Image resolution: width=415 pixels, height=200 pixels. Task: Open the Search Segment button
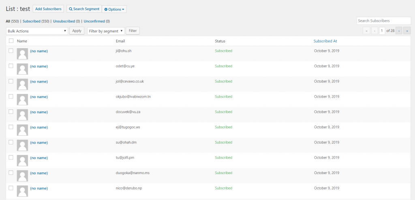pos(84,9)
